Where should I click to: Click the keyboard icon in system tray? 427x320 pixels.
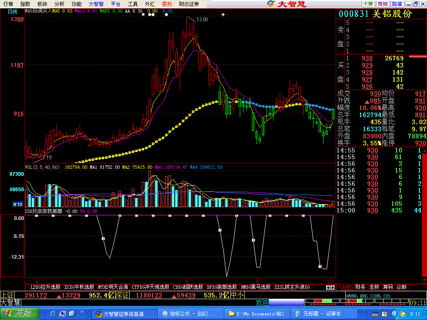(x=375, y=314)
